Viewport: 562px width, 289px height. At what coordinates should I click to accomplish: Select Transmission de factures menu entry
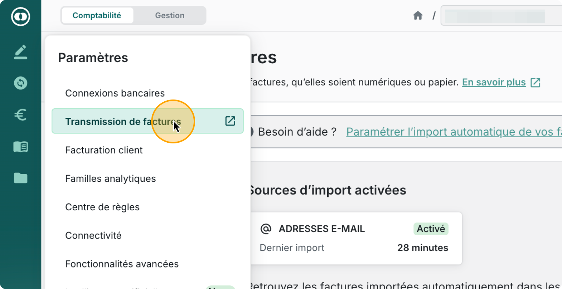[x=123, y=121]
